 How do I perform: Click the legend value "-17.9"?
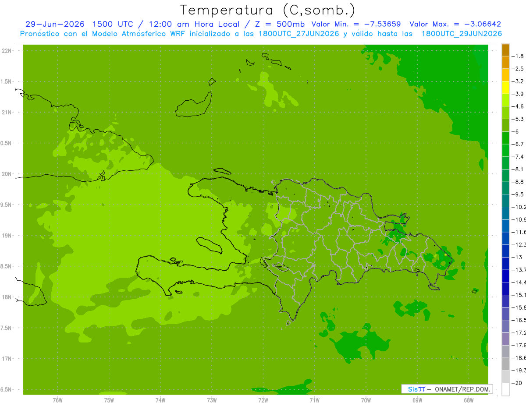point(519,345)
